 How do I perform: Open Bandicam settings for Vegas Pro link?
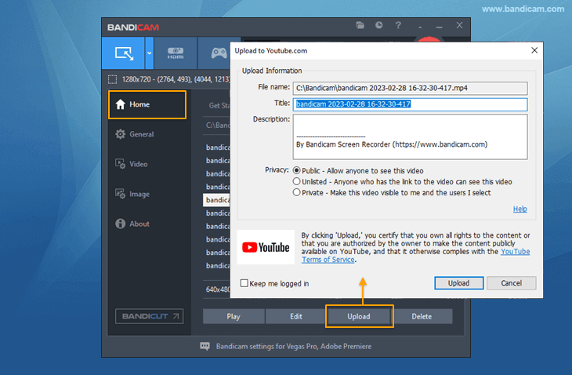click(294, 346)
